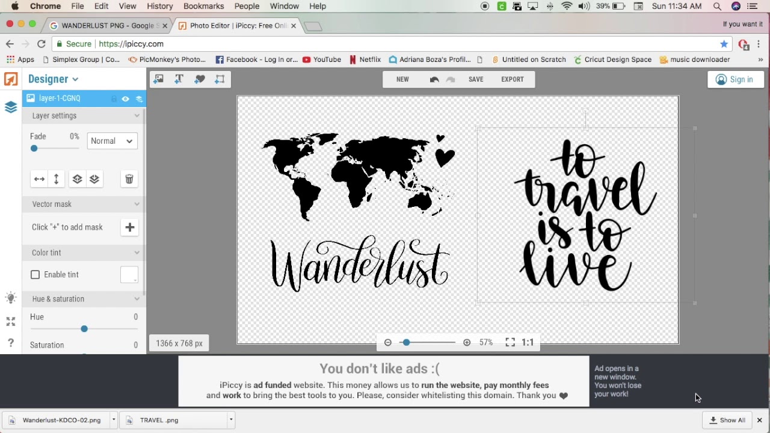Open the Edit menu

[x=101, y=6]
